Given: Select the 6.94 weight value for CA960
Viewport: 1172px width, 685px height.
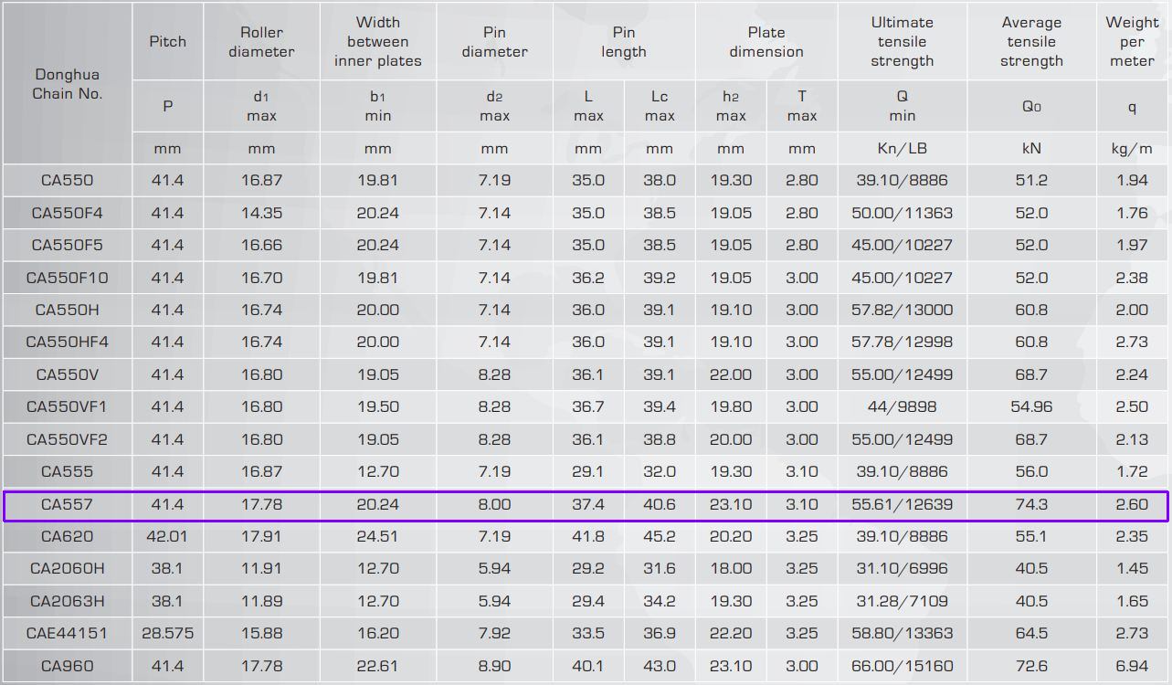Looking at the screenshot, I should point(1132,666).
